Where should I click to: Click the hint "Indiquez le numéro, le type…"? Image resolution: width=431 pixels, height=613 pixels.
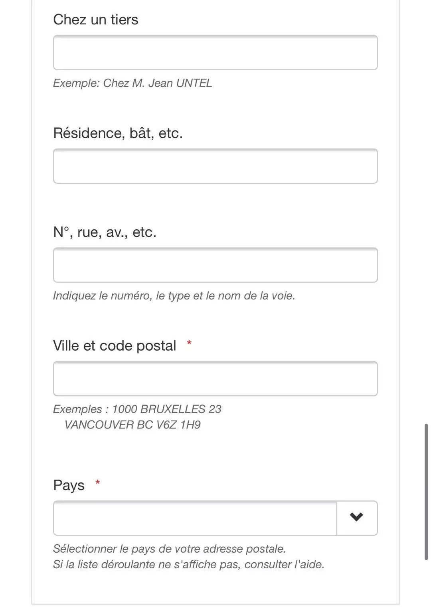coord(174,296)
